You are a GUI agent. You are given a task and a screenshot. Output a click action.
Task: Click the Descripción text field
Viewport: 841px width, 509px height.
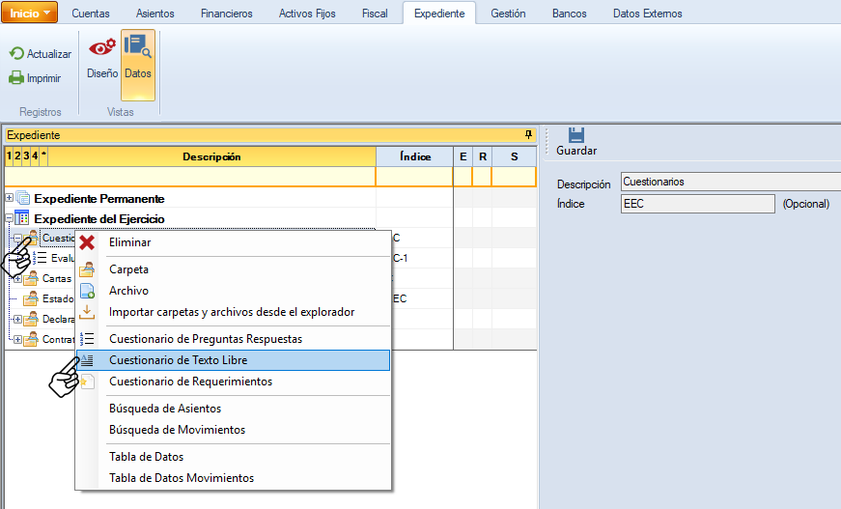coord(729,182)
